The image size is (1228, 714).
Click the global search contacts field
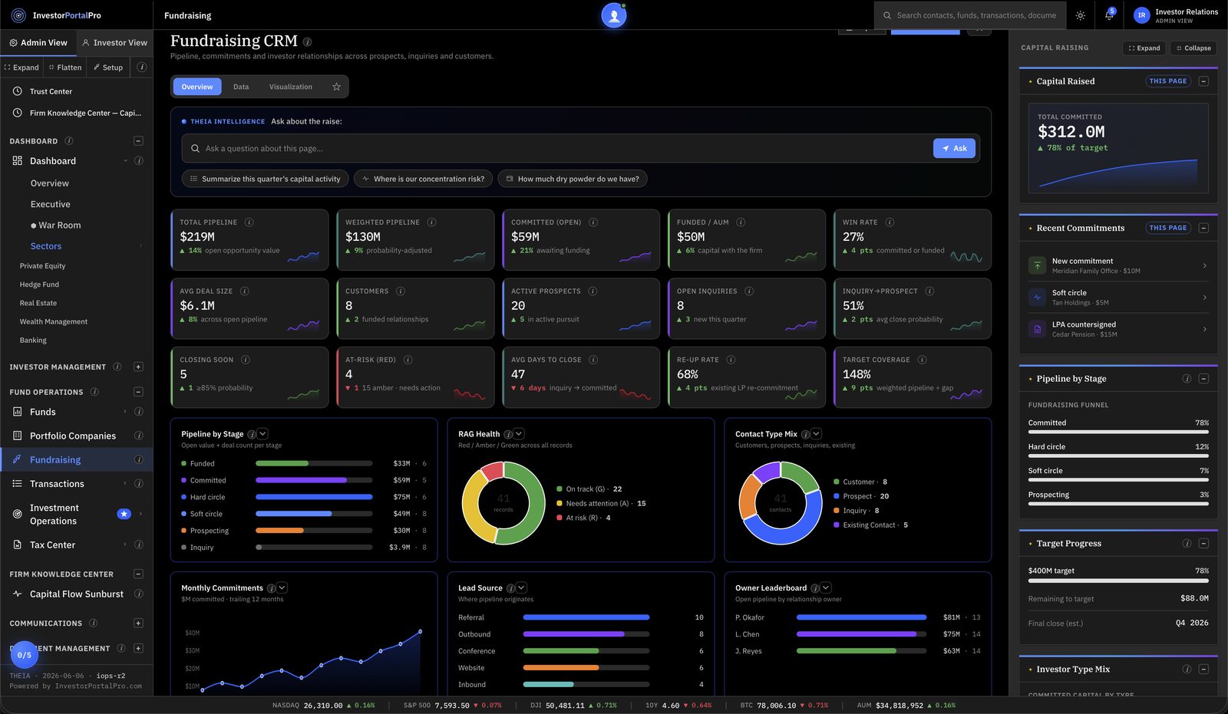click(969, 15)
